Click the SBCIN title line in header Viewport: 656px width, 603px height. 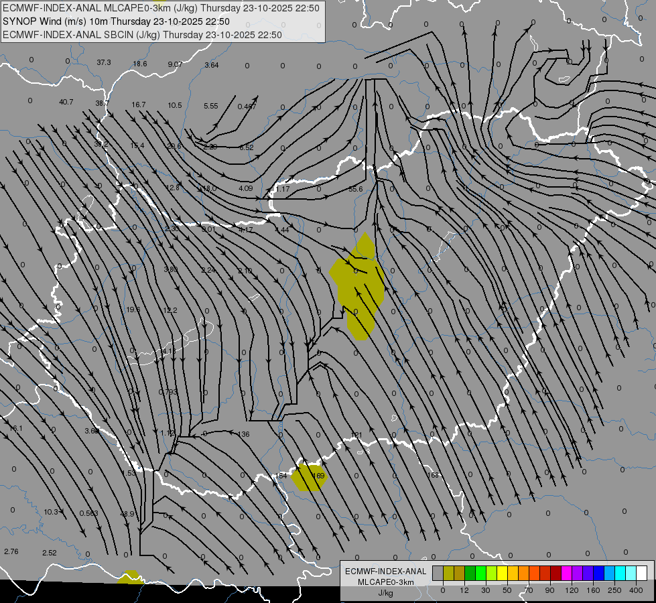(142, 35)
